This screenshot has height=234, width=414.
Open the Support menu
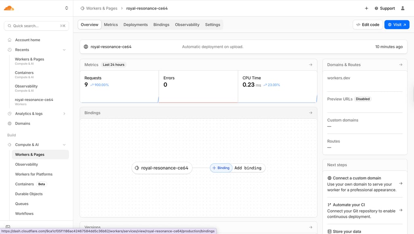click(x=385, y=8)
